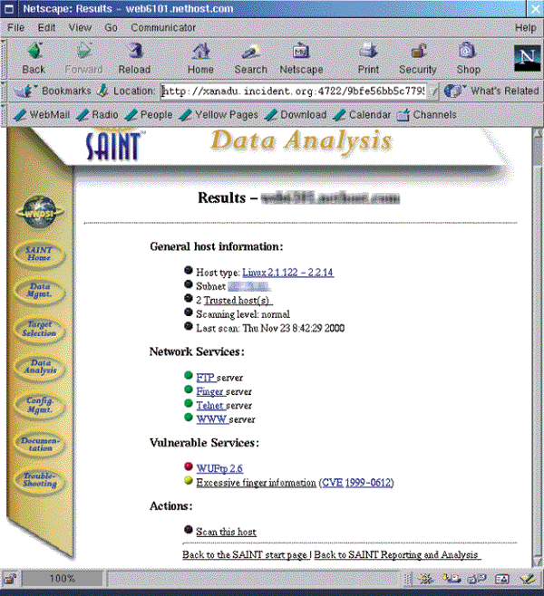Open the Bookmarks dropdown
Image resolution: width=544 pixels, height=596 pixels.
pyautogui.click(x=53, y=91)
